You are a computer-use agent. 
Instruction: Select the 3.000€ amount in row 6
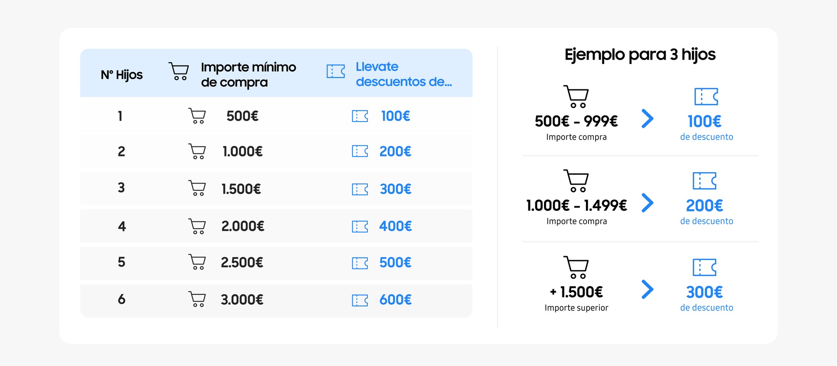click(242, 300)
